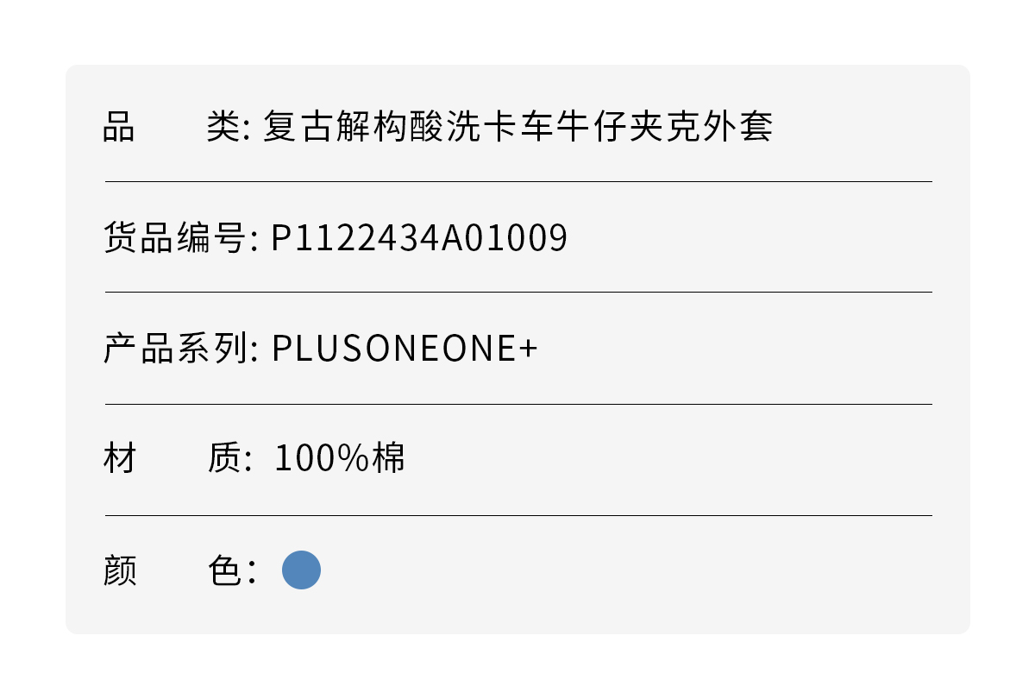Click the 质 character before 100%棉

[x=223, y=459]
